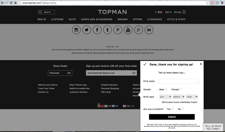
Task: Open Personal Shopping link
Action: click(110, 88)
